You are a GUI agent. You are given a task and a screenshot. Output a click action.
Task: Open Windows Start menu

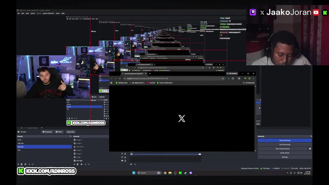tap(134, 173)
